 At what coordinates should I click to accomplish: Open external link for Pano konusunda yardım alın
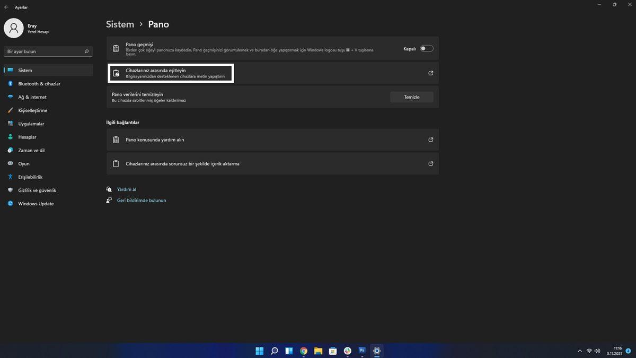(x=430, y=139)
